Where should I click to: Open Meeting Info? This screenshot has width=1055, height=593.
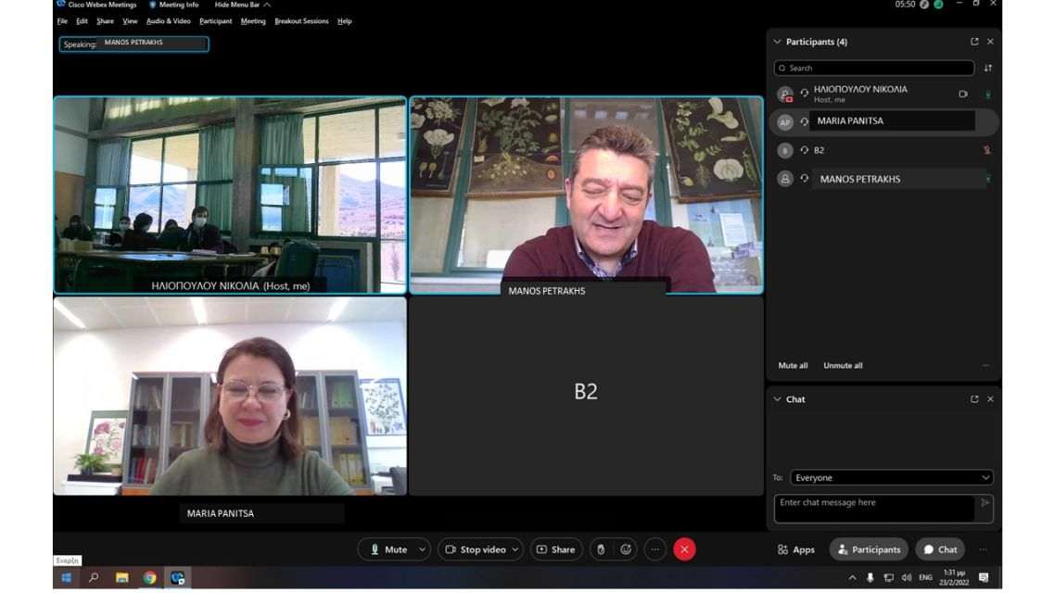tap(173, 5)
